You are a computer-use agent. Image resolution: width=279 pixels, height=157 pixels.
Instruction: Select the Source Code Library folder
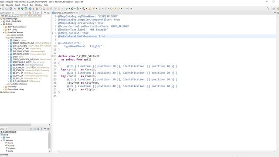coord(16,89)
